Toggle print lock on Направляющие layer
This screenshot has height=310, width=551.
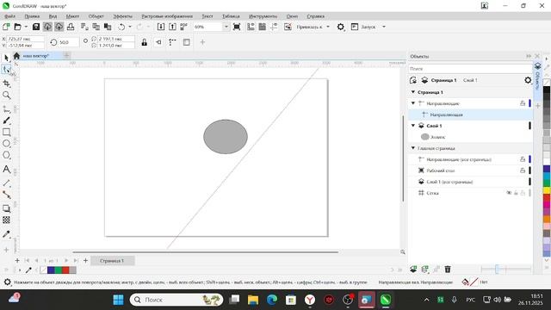tap(523, 103)
